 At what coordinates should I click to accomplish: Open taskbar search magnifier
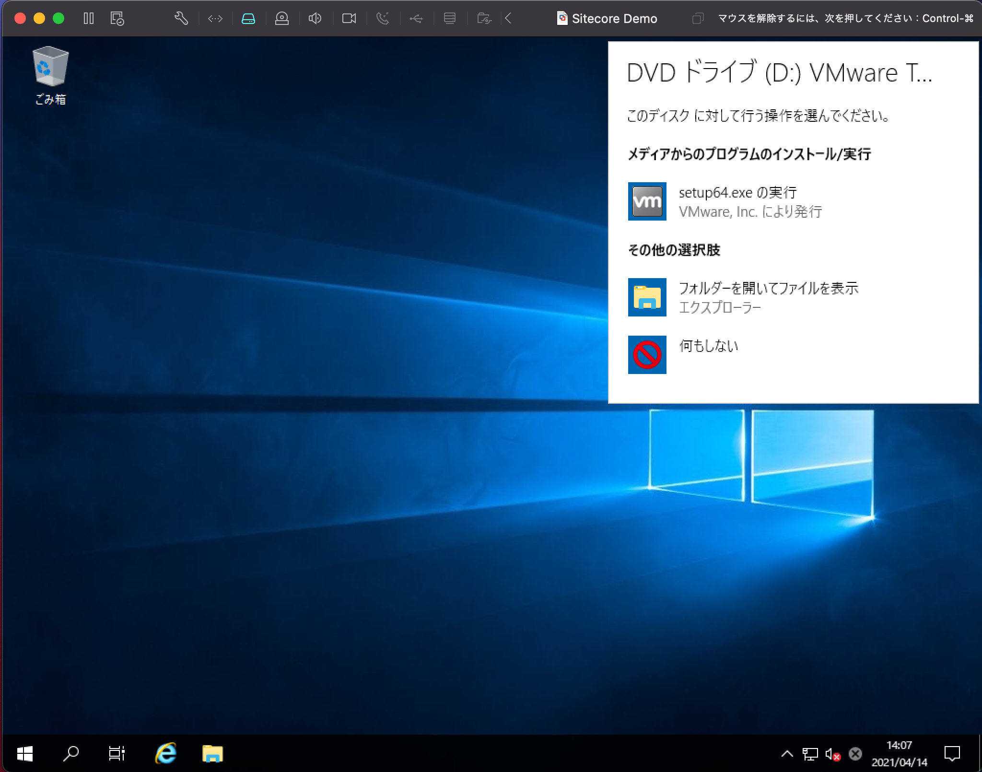tap(71, 754)
